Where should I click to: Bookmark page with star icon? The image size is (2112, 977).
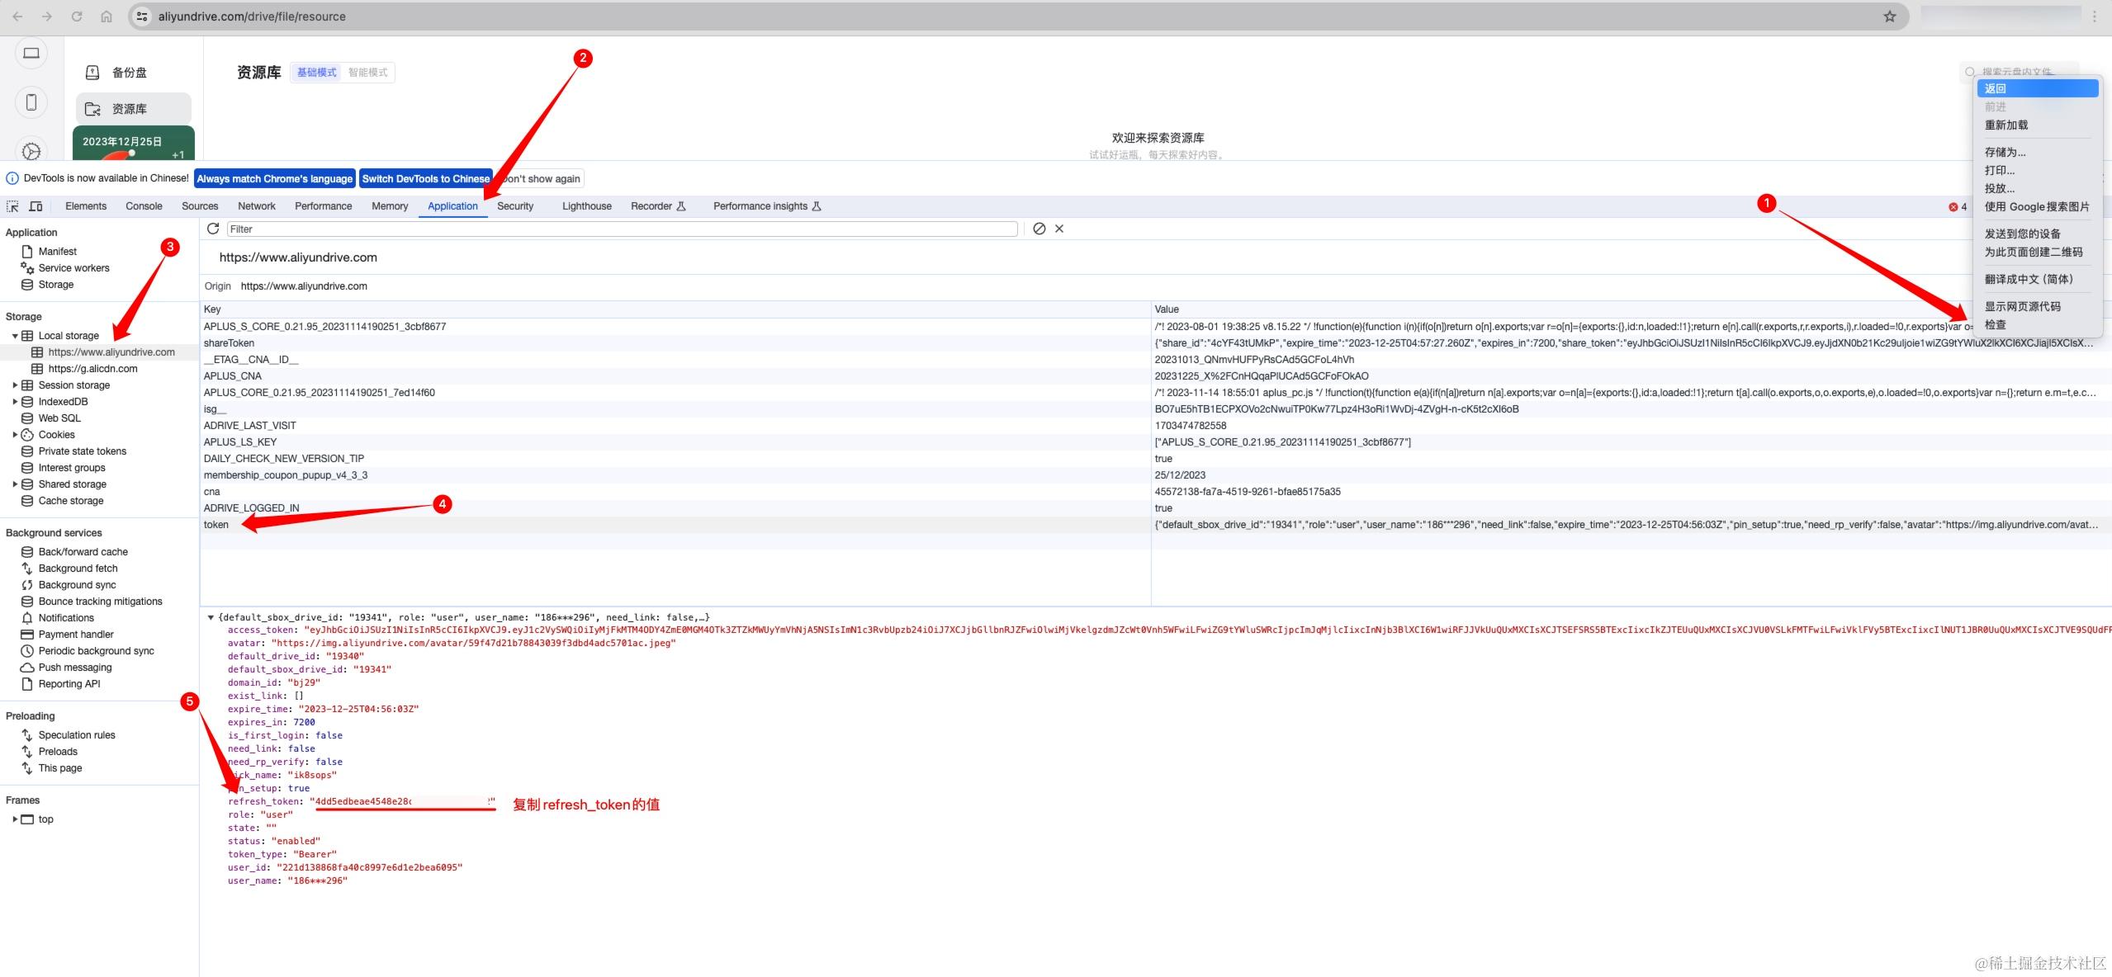pos(1889,17)
